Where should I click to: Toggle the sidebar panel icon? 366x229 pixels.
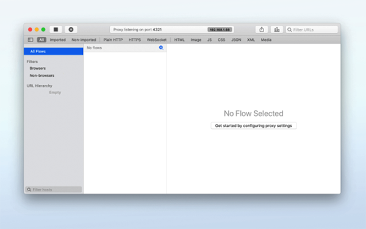pos(30,40)
